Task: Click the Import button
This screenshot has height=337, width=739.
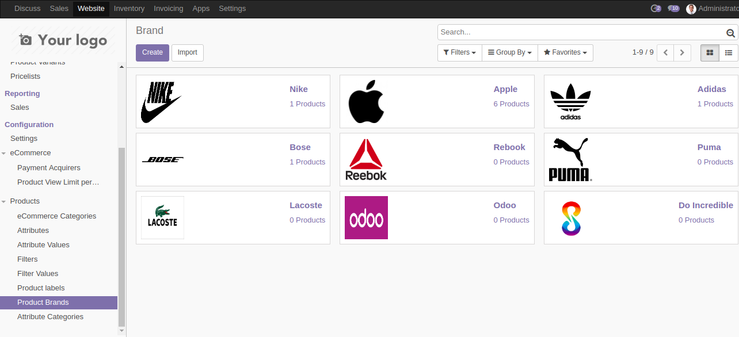Action: [x=188, y=52]
